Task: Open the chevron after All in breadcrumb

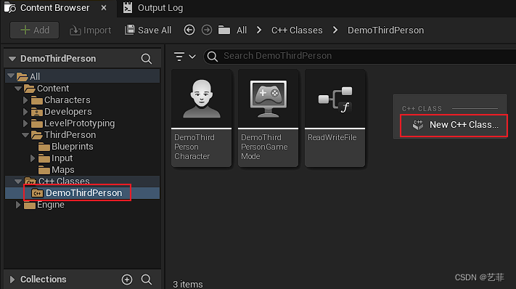Action: point(259,30)
